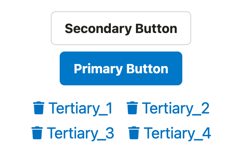Hit the top-right tertiary button's bin icon
This screenshot has height=161, width=242.
point(132,108)
